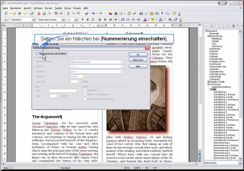Open the Extras menu

click(67, 8)
